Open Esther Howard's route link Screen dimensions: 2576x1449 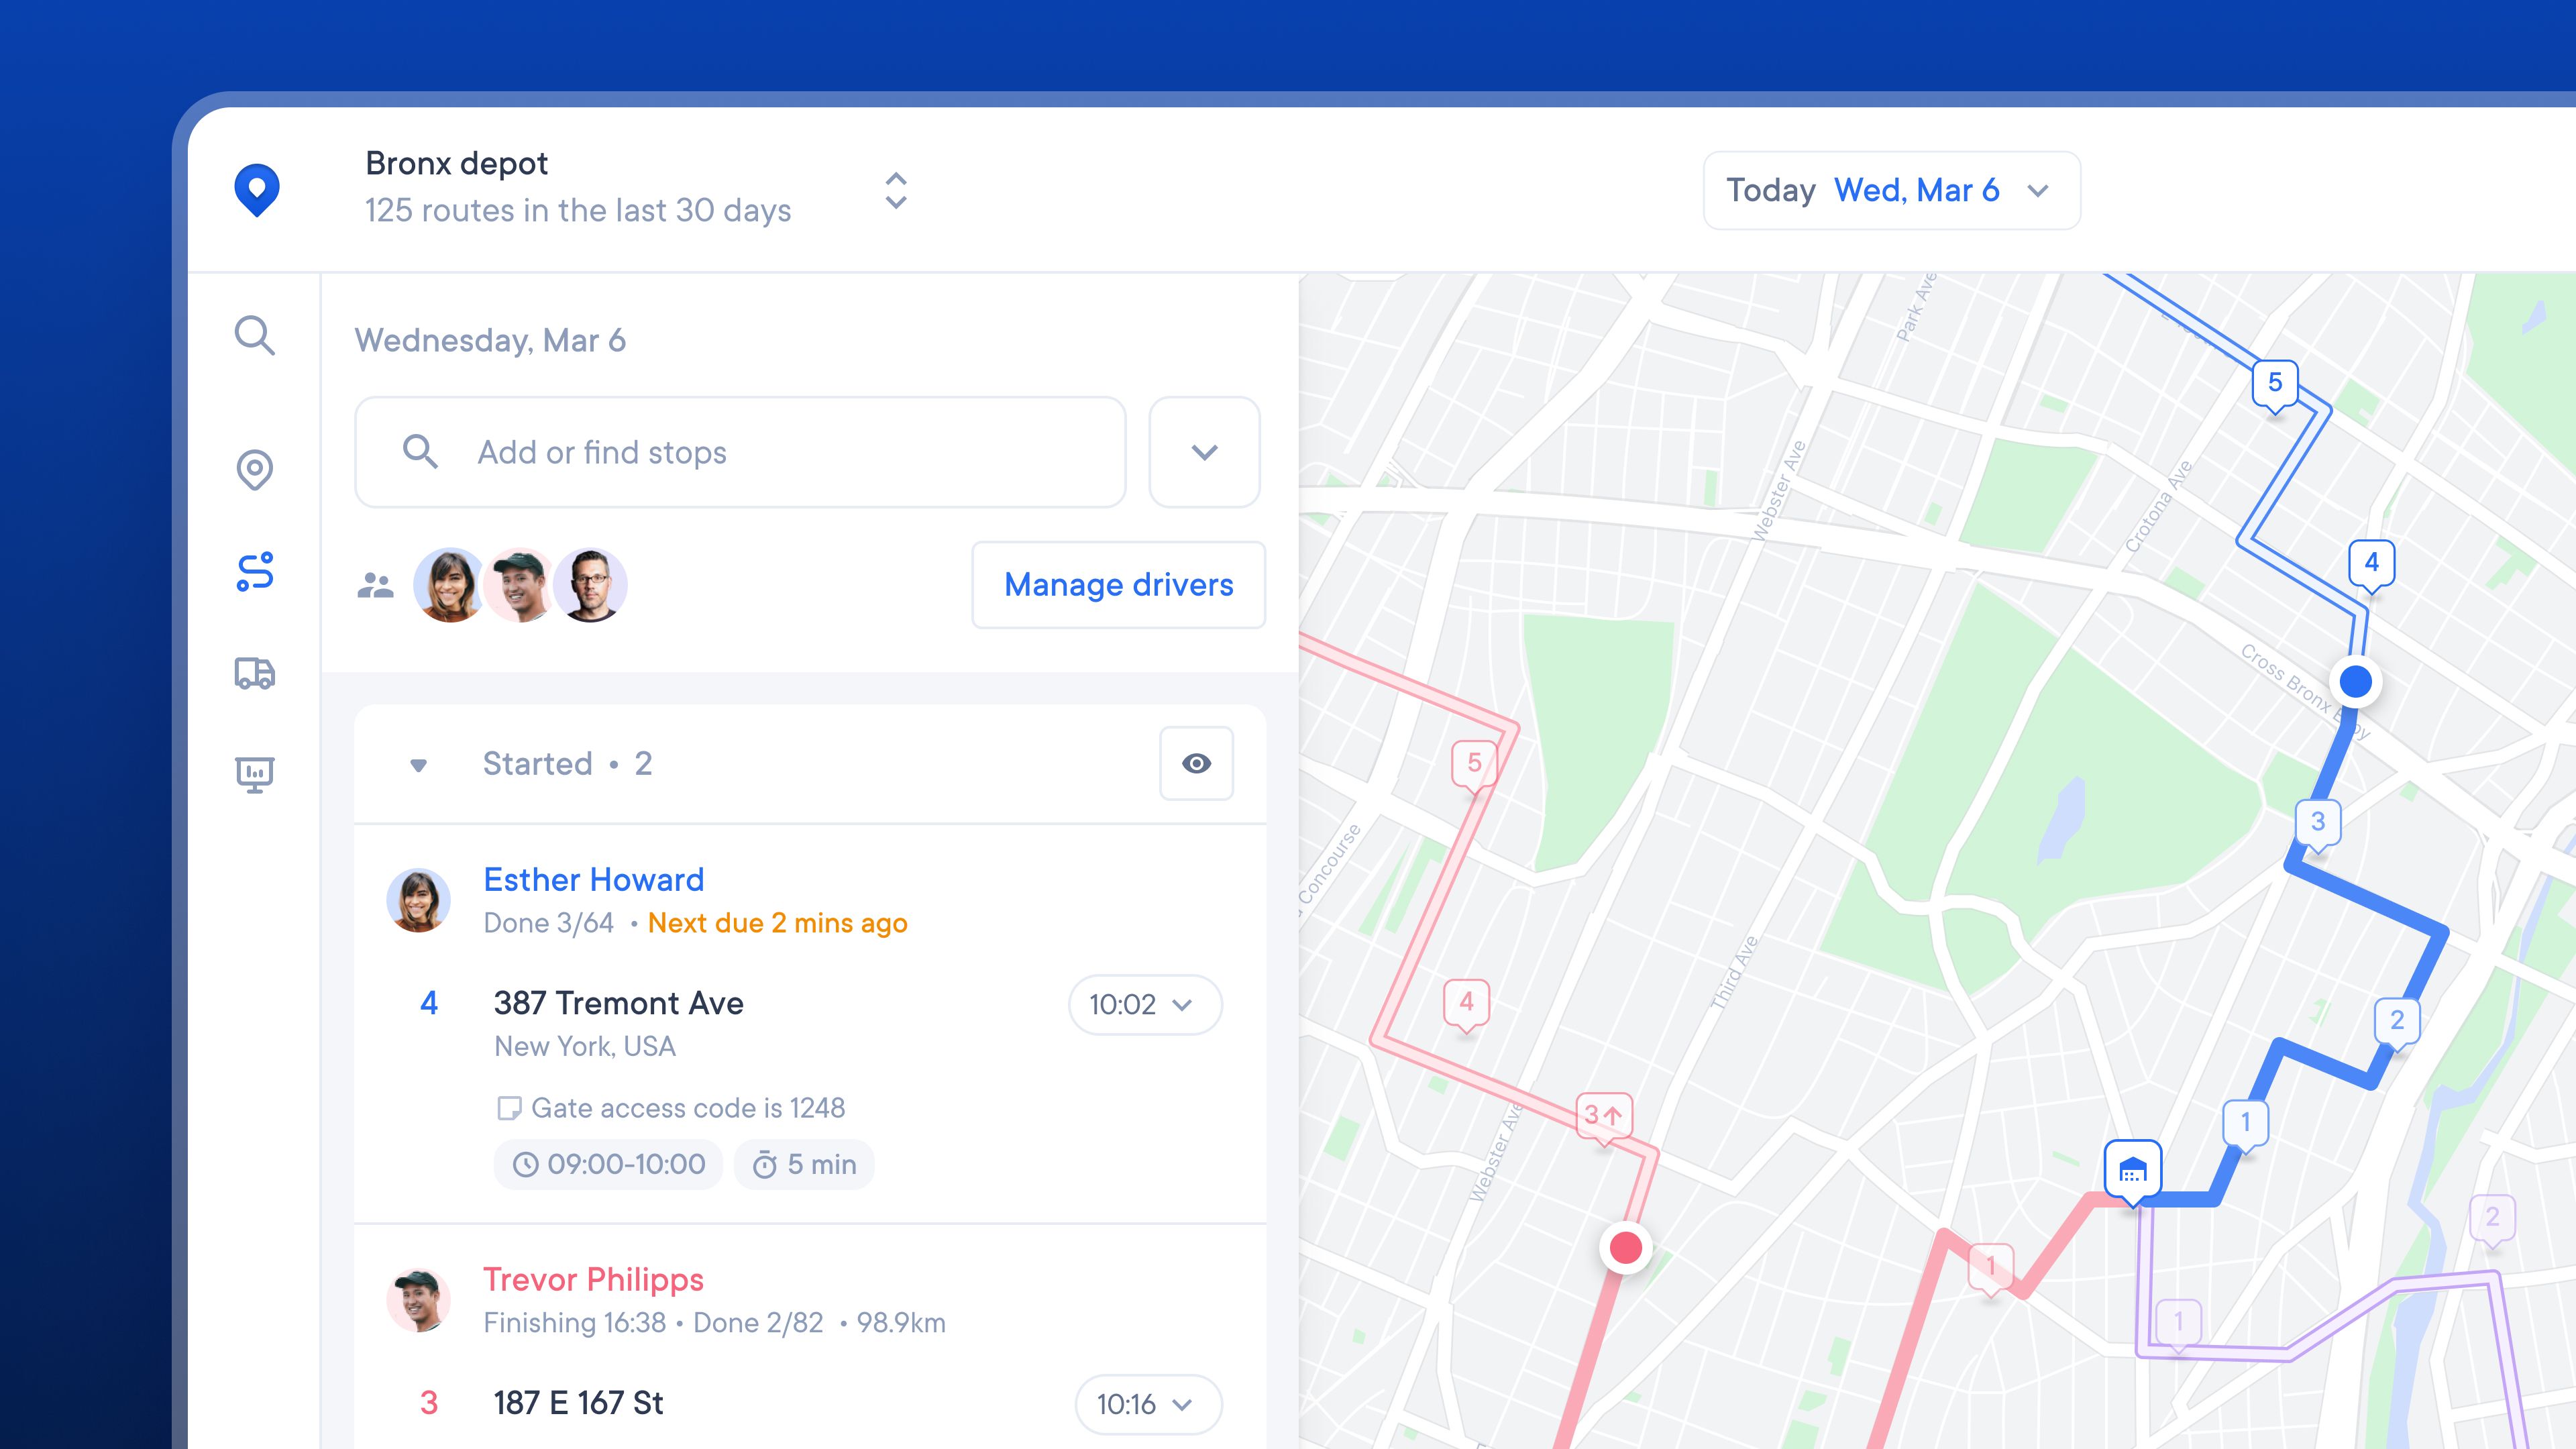(x=593, y=879)
